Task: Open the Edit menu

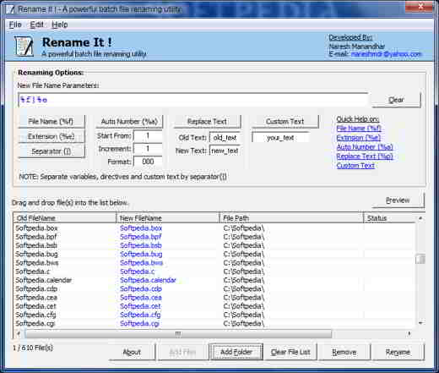Action: [x=36, y=25]
